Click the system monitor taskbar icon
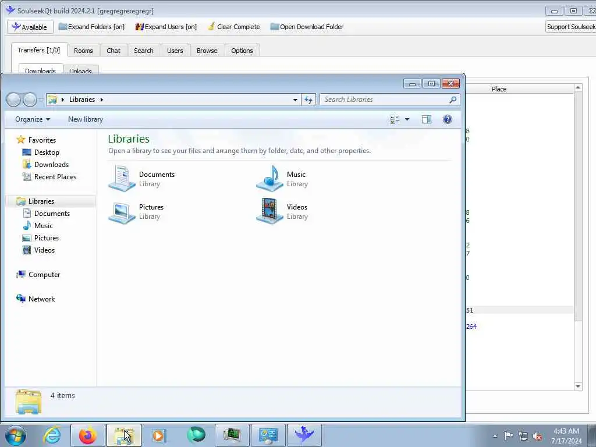The image size is (596, 447). pyautogui.click(x=232, y=435)
